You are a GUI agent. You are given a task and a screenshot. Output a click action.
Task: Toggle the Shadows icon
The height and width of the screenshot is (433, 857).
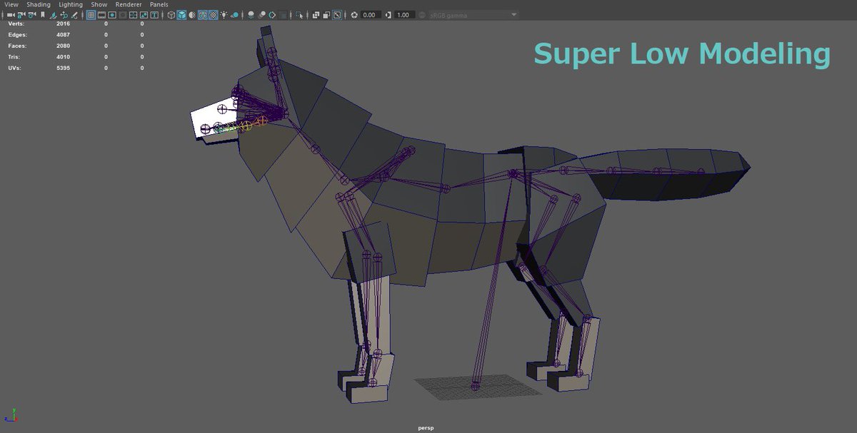pos(234,15)
